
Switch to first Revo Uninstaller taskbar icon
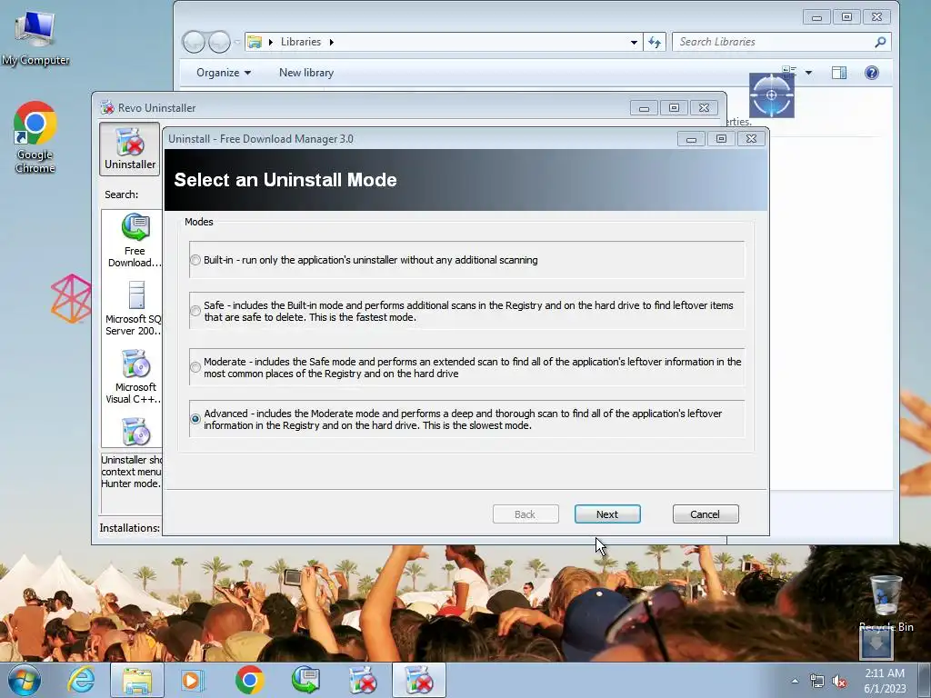tap(362, 680)
